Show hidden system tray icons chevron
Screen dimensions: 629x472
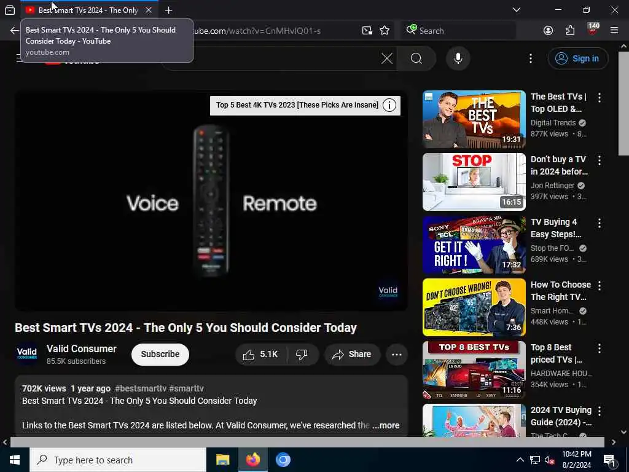(x=520, y=460)
